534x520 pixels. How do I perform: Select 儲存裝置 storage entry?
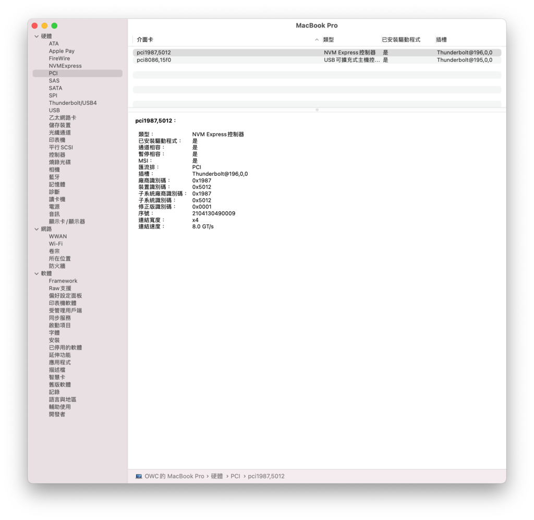[59, 125]
